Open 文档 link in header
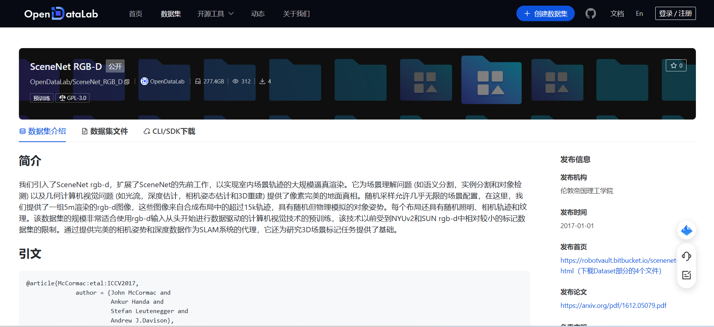 pyautogui.click(x=617, y=14)
